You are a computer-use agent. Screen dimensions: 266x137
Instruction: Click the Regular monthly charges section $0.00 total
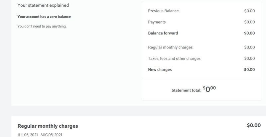pos(254,125)
